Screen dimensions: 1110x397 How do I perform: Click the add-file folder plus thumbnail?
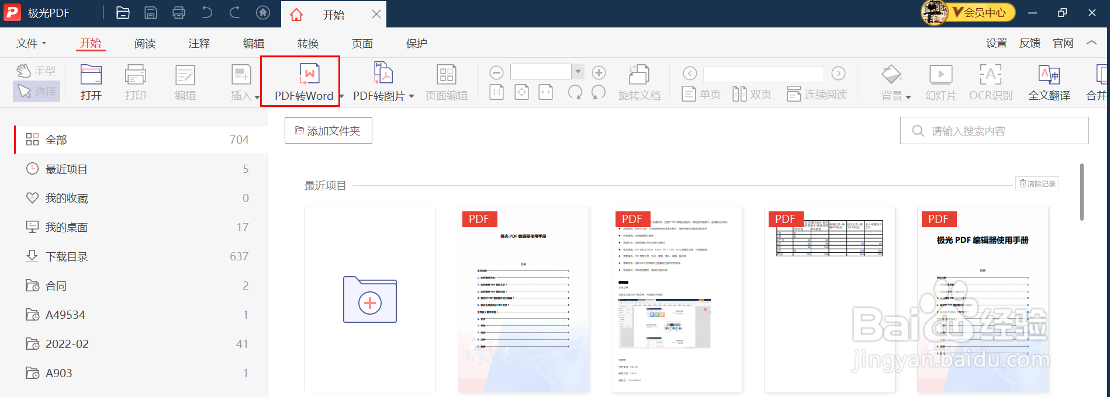370,300
